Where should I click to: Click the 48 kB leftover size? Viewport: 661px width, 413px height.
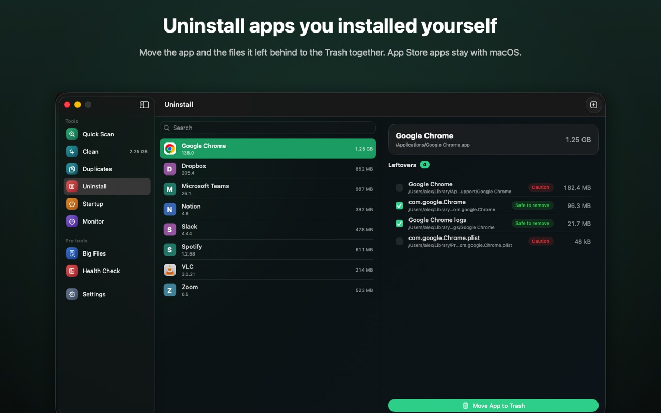(583, 241)
